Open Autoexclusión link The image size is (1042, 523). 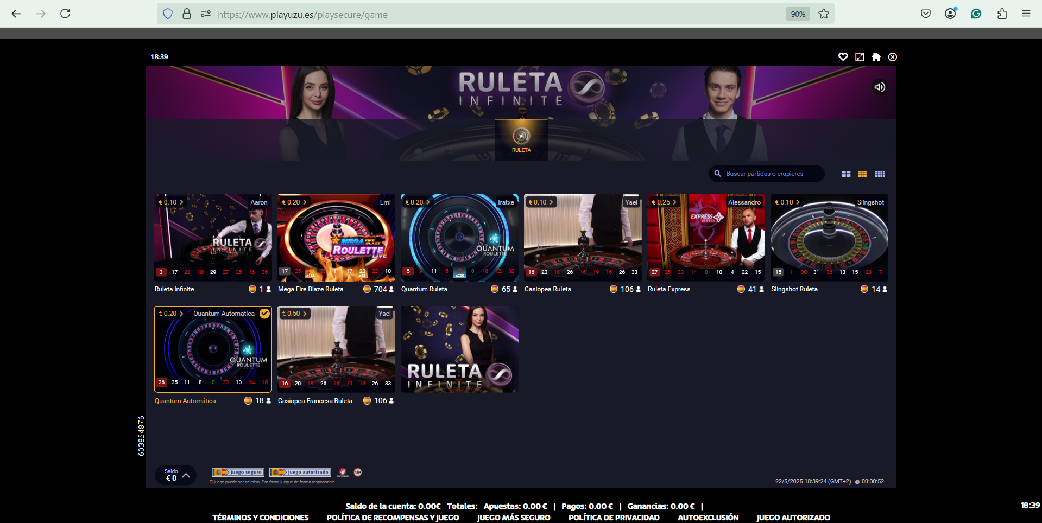(x=708, y=518)
